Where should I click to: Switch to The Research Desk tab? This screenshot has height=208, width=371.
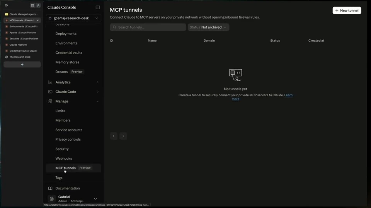tap(22, 57)
